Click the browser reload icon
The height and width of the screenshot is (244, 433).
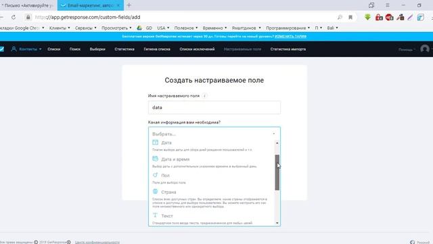[14, 17]
